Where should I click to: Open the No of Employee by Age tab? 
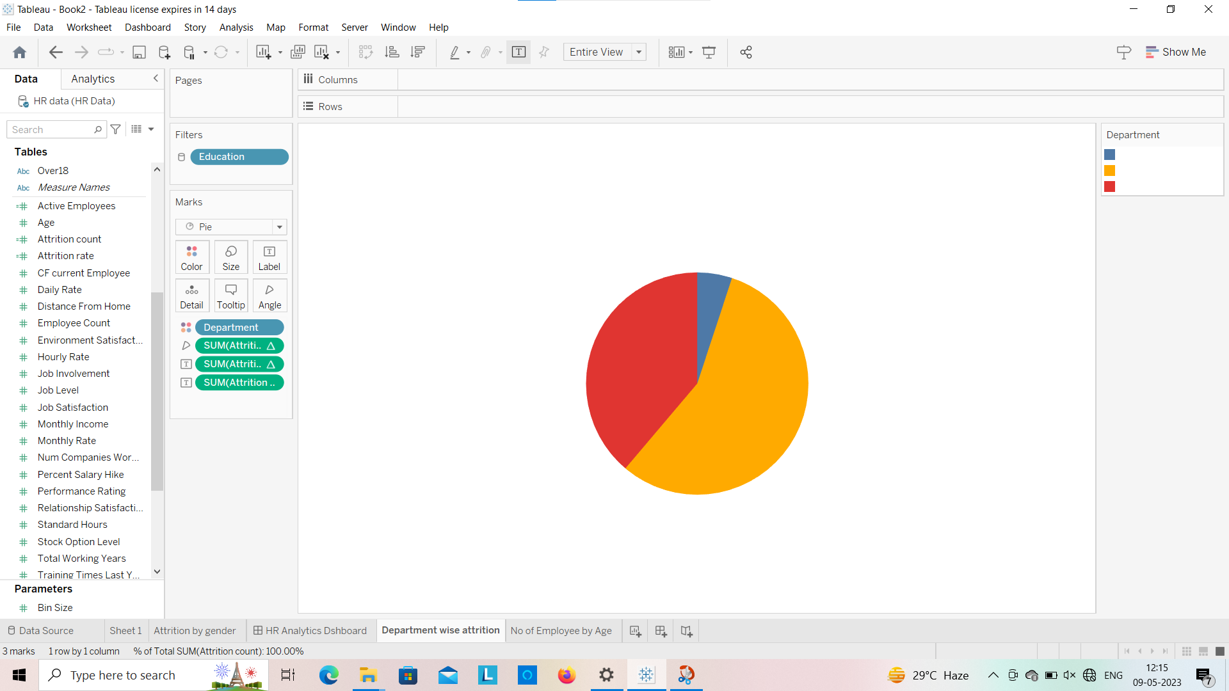click(561, 631)
